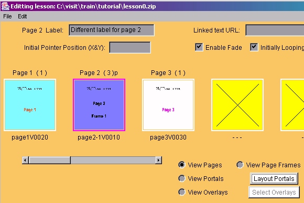Select the Page 2 blue thumbnail
Viewport: 304px width, 203px height.
pyautogui.click(x=99, y=105)
